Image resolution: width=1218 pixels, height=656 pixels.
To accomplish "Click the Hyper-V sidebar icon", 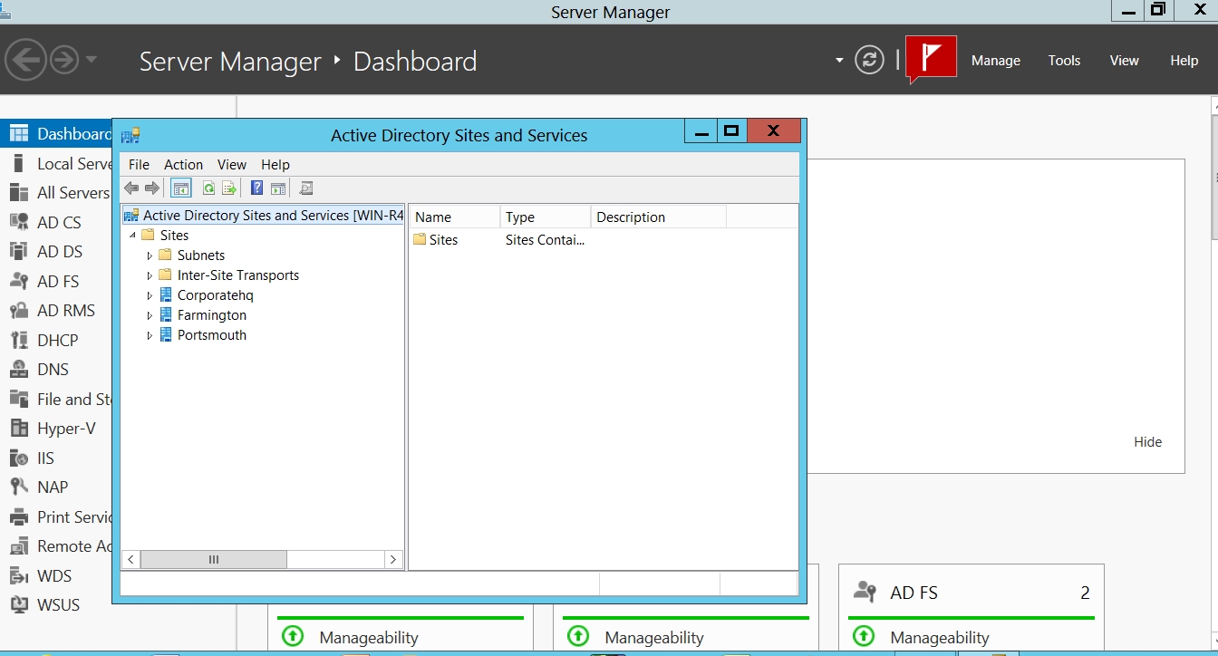I will [x=18, y=429].
